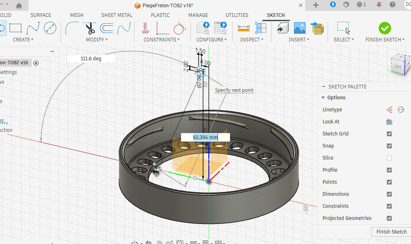Pick the Trim scissors tool
This screenshot has height=244, width=411.
[90, 28]
